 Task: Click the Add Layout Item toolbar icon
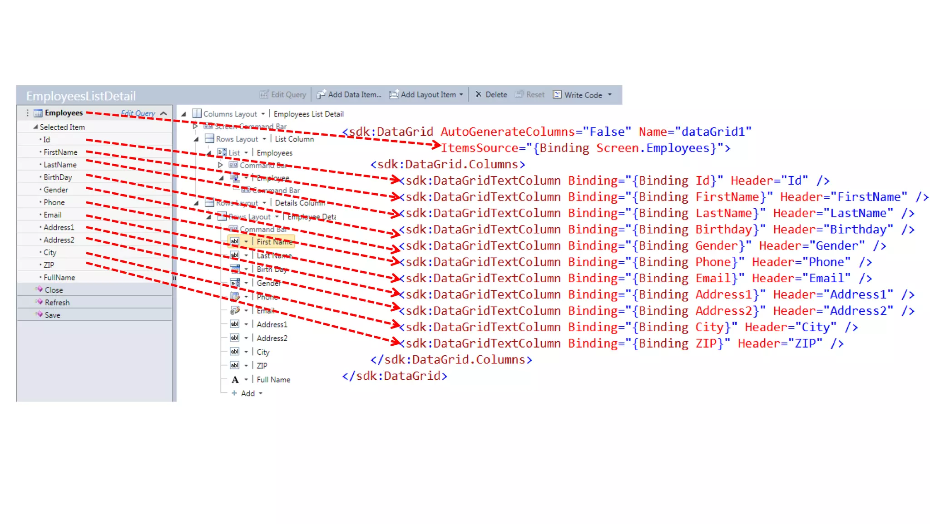(394, 94)
